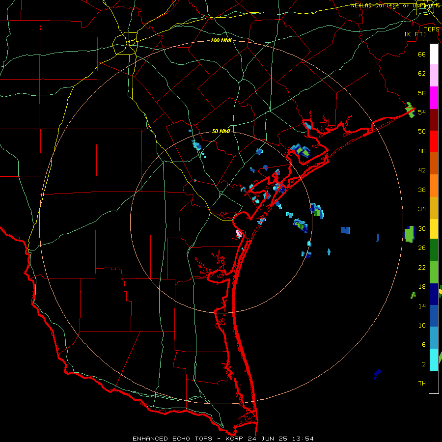Screen dimensions: 442x442
Task: Click the green echo on the northeast coast tip
Action: pos(411,110)
